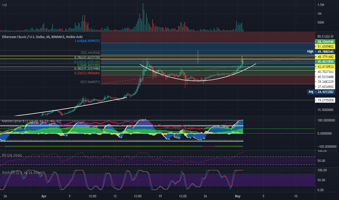Select the 0.618(43.3635109) Fibonacci label

click(87, 61)
